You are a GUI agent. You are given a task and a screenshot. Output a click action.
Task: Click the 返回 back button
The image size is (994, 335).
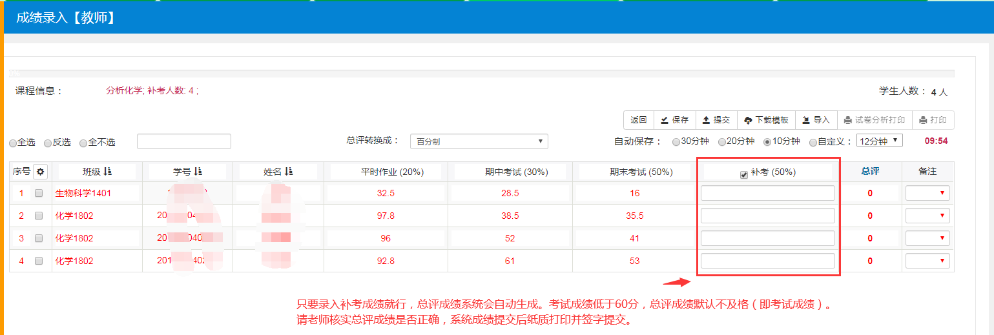638,120
